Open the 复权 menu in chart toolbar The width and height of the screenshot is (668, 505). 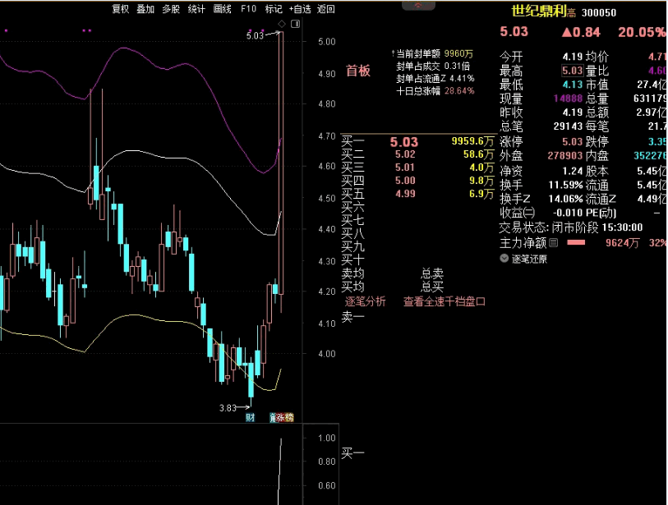click(120, 9)
